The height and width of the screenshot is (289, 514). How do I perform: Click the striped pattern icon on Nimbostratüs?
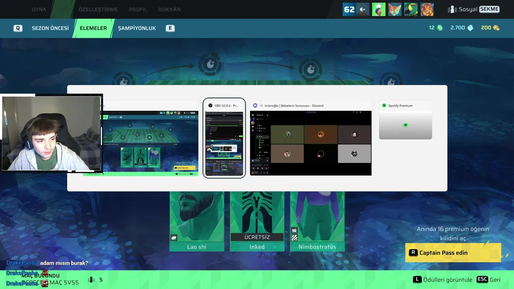[x=294, y=238]
